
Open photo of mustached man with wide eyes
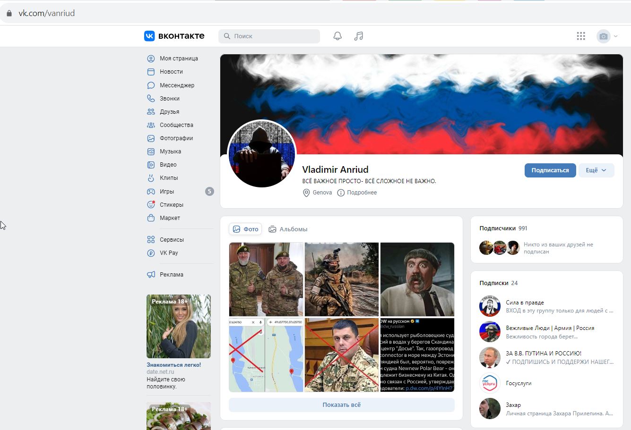click(417, 279)
